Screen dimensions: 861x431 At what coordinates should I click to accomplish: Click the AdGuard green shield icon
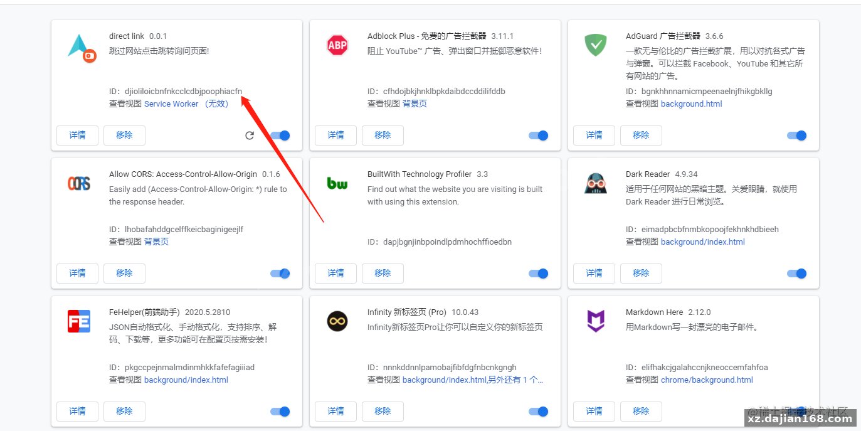click(596, 45)
